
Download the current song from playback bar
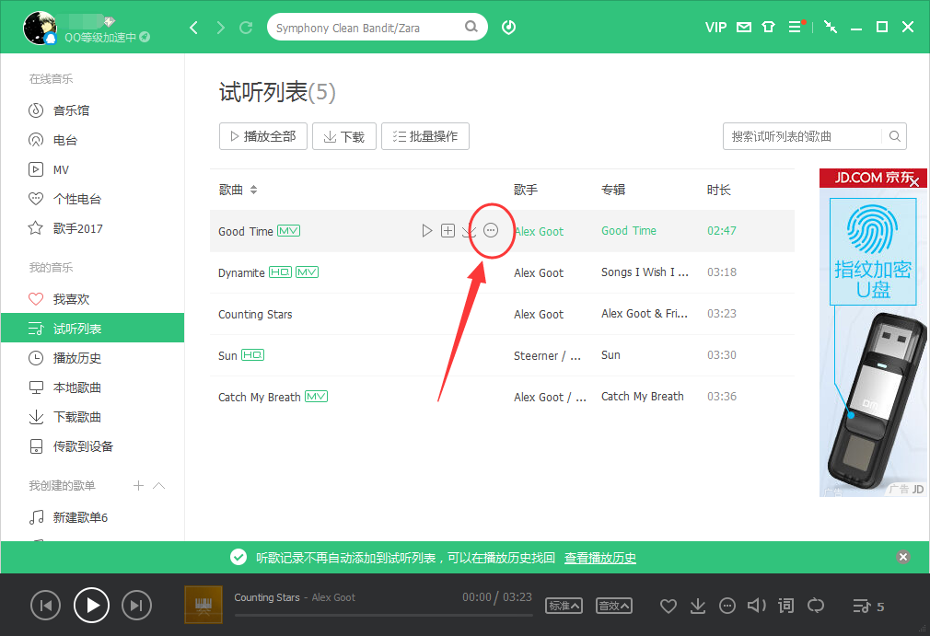[698, 606]
